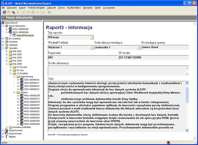Click the first toolbar icon (new document)
The image size is (198, 145).
click(x=4, y=12)
